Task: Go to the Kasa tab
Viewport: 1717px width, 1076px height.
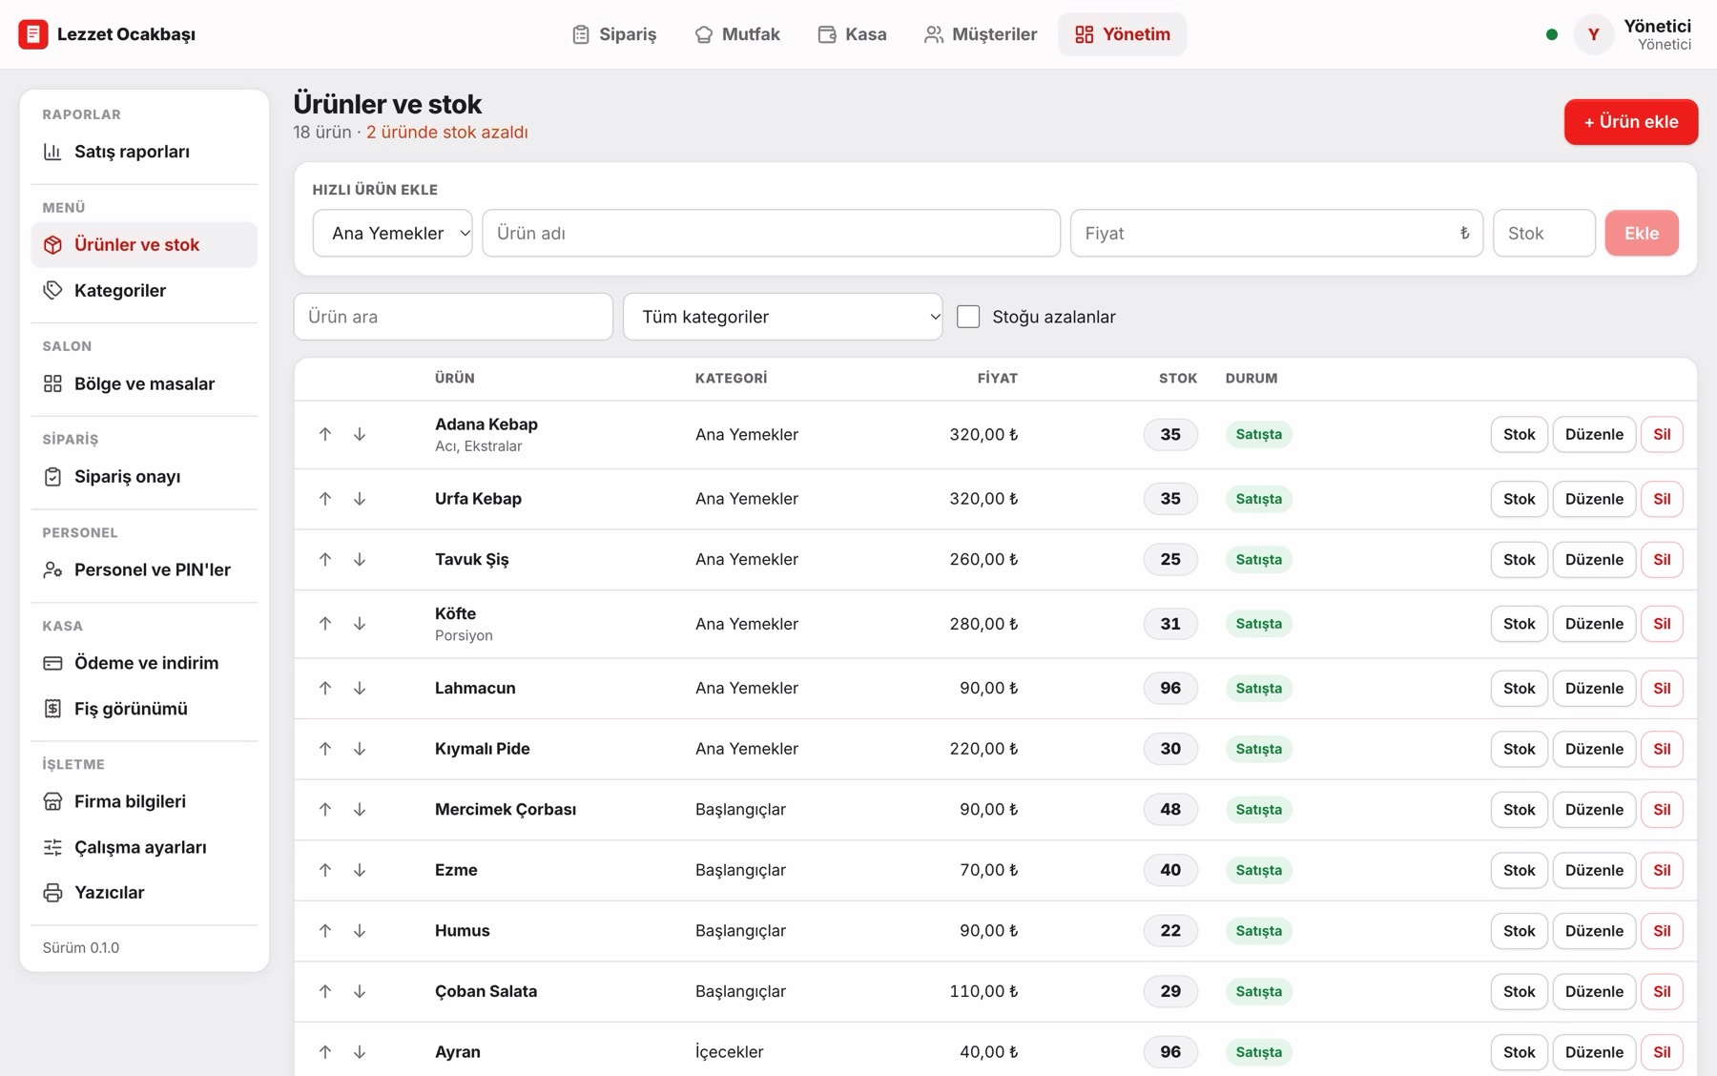Action: pos(852,34)
